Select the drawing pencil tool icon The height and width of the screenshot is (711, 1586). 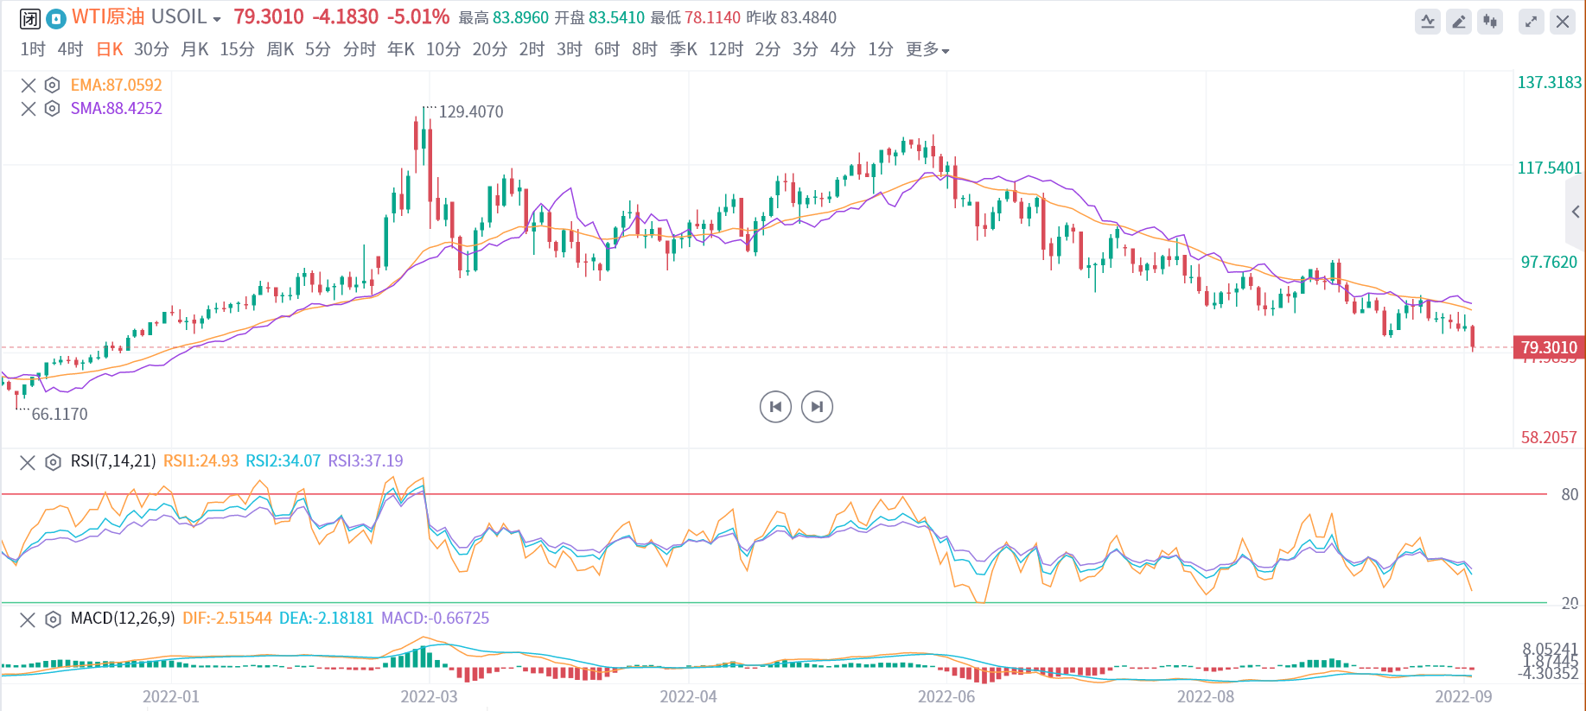pos(1459,22)
